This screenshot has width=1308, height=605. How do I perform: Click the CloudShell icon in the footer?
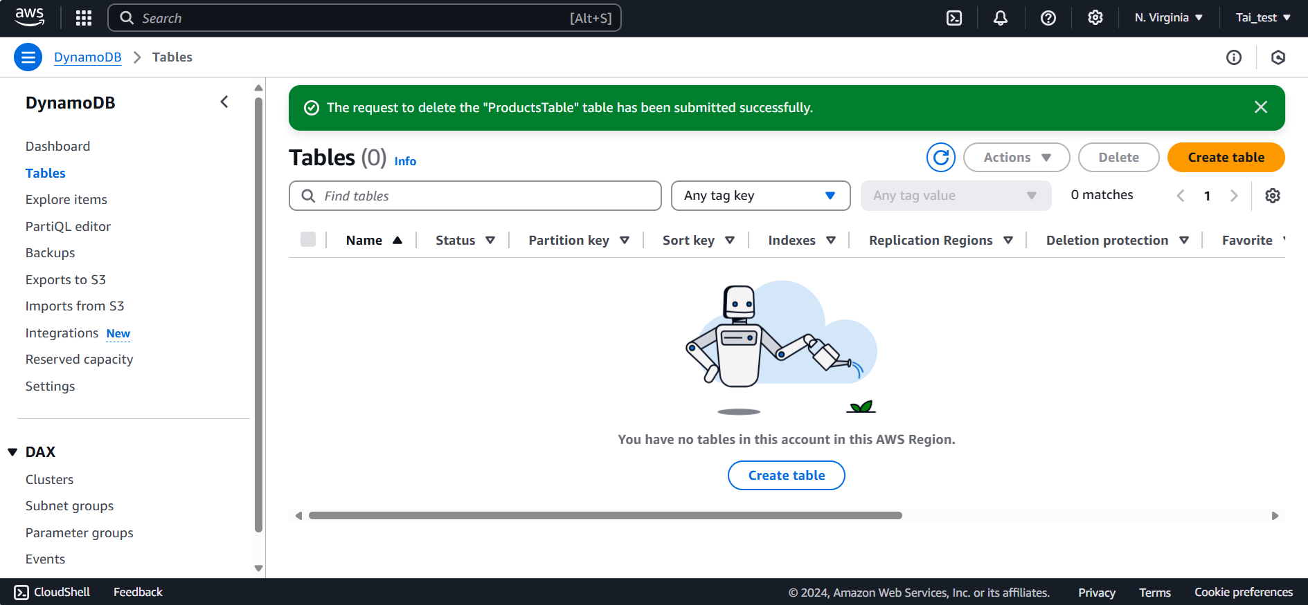[x=21, y=593]
